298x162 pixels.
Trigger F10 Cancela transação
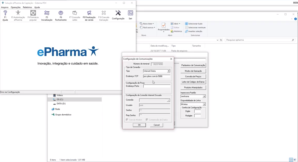103,16
